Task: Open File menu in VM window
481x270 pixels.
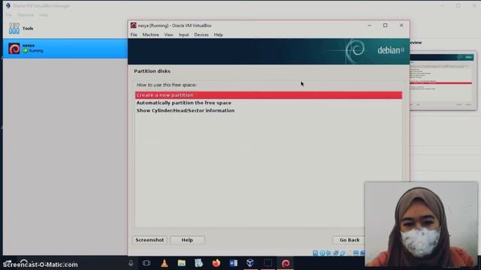Action: click(134, 35)
